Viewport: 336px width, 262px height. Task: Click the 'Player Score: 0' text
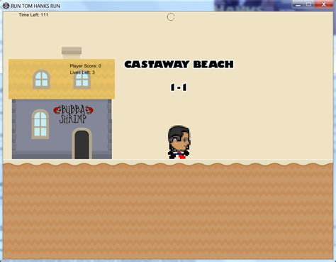(86, 66)
